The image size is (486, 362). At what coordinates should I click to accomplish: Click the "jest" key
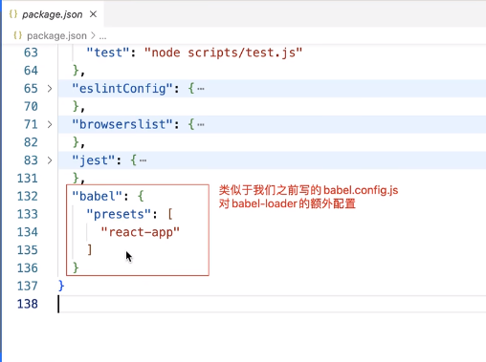pyautogui.click(x=93, y=160)
